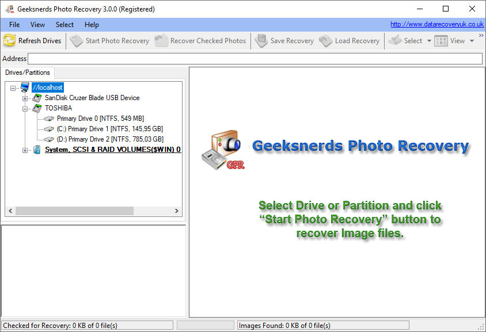Click Save Recovery button label

click(292, 41)
